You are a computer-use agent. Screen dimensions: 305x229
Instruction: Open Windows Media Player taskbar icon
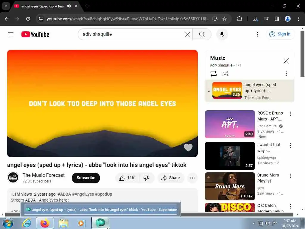81,223
